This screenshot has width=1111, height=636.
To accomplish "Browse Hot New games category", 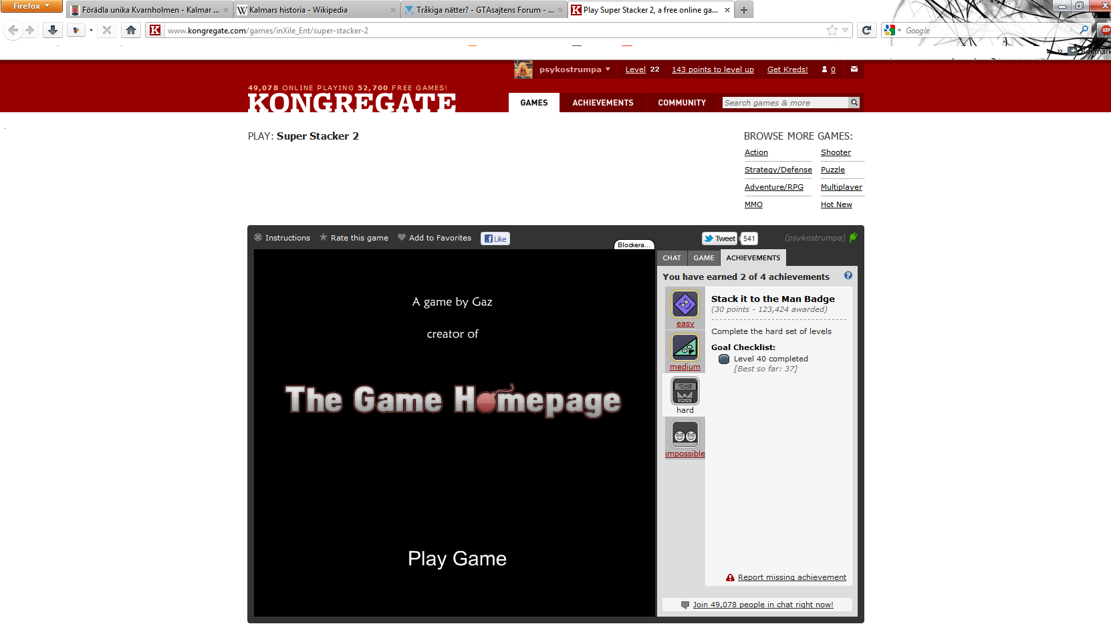I will click(x=836, y=204).
